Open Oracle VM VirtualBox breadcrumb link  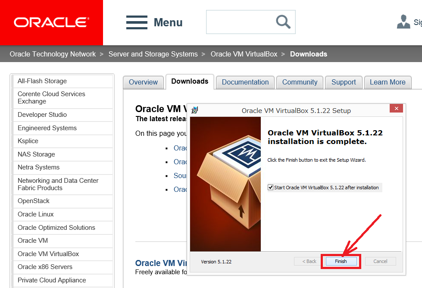[x=244, y=54]
